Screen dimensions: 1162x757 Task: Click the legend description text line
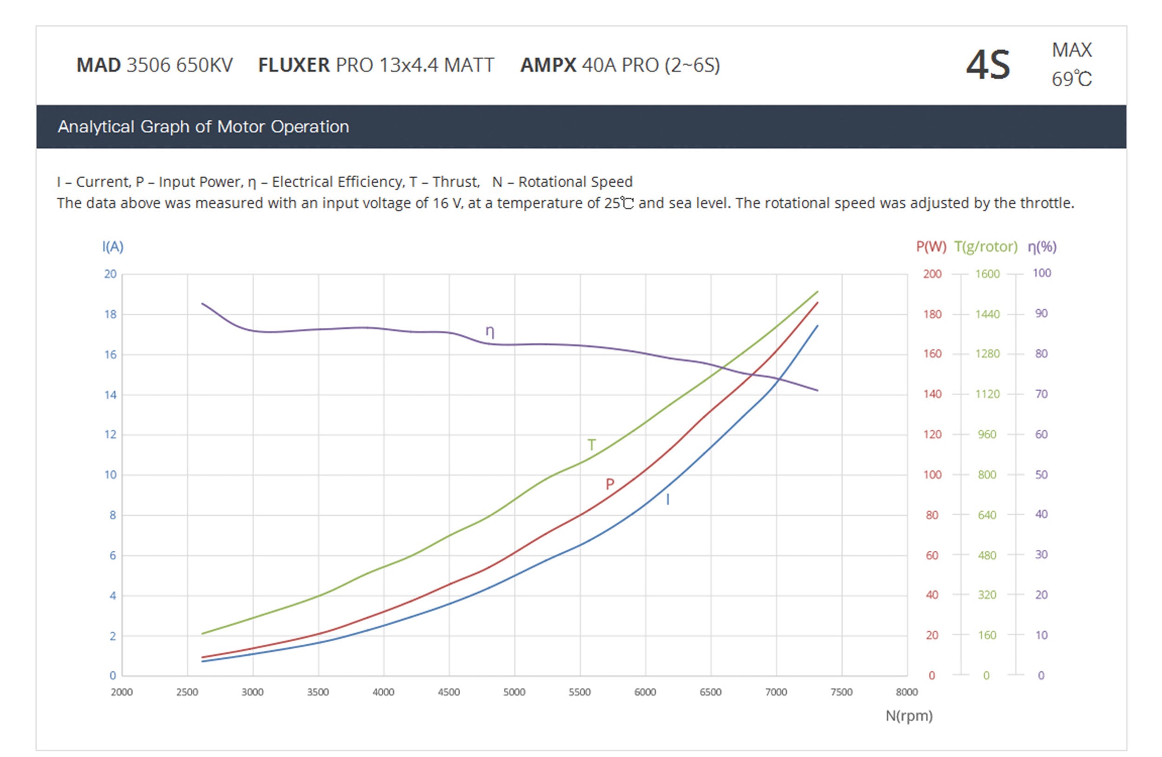click(x=344, y=182)
